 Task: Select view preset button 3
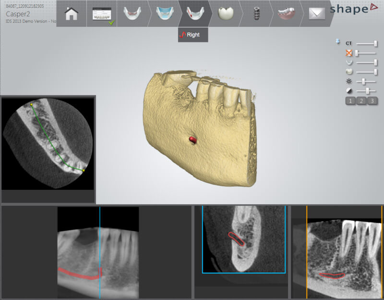pyautogui.click(x=372, y=101)
